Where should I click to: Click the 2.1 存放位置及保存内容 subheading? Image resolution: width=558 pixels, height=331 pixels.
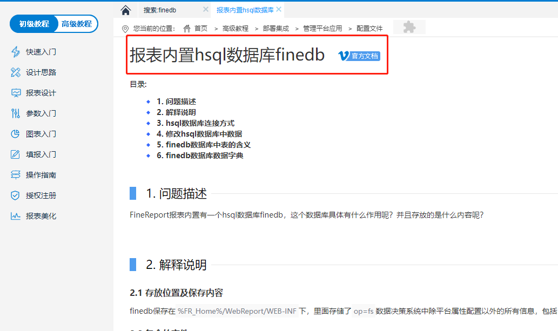pos(177,293)
